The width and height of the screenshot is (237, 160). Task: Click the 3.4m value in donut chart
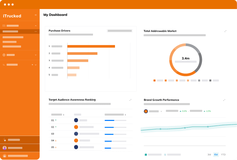pos(186,58)
